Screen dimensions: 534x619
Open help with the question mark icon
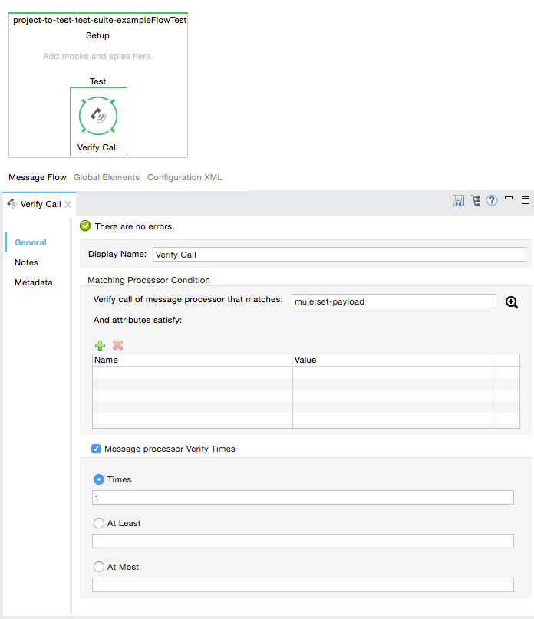pyautogui.click(x=493, y=201)
